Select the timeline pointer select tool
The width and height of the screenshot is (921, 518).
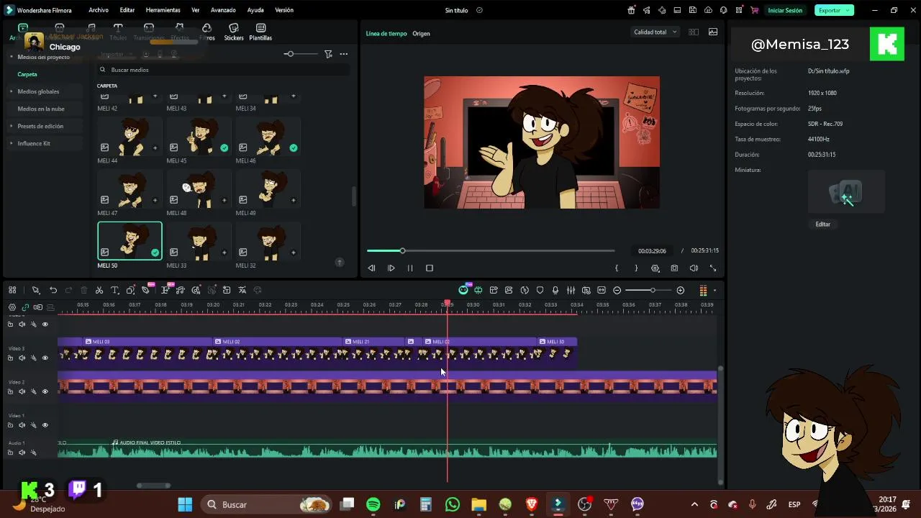(x=35, y=290)
